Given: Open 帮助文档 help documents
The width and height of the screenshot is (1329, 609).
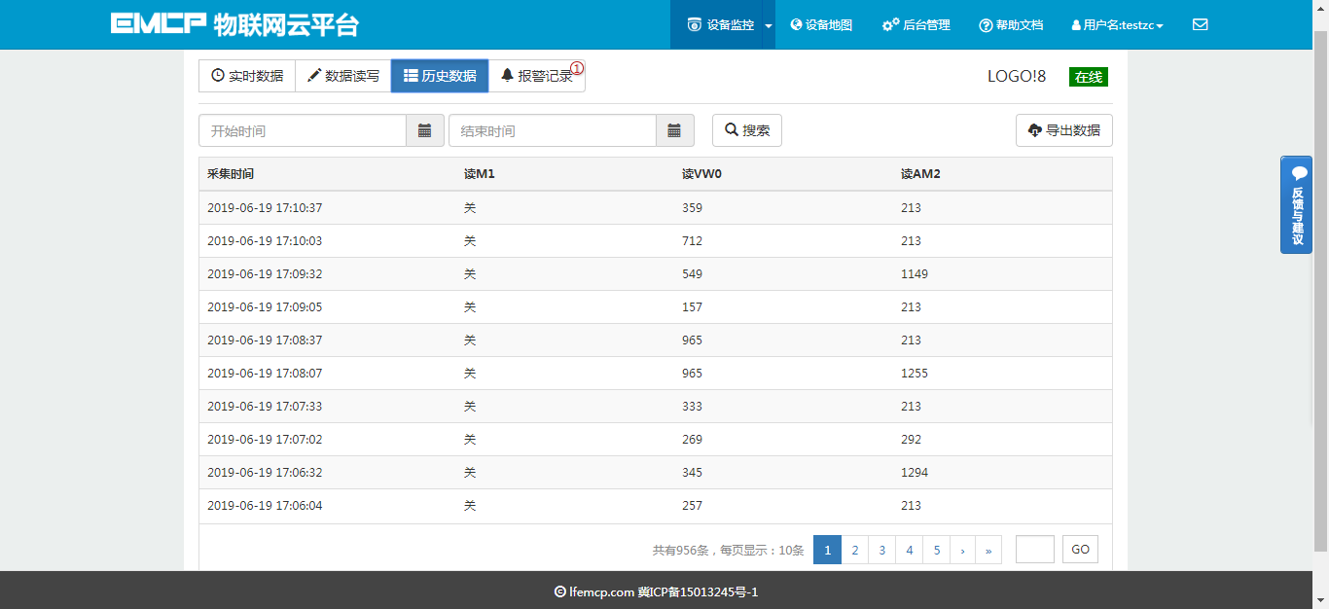Looking at the screenshot, I should [1011, 25].
